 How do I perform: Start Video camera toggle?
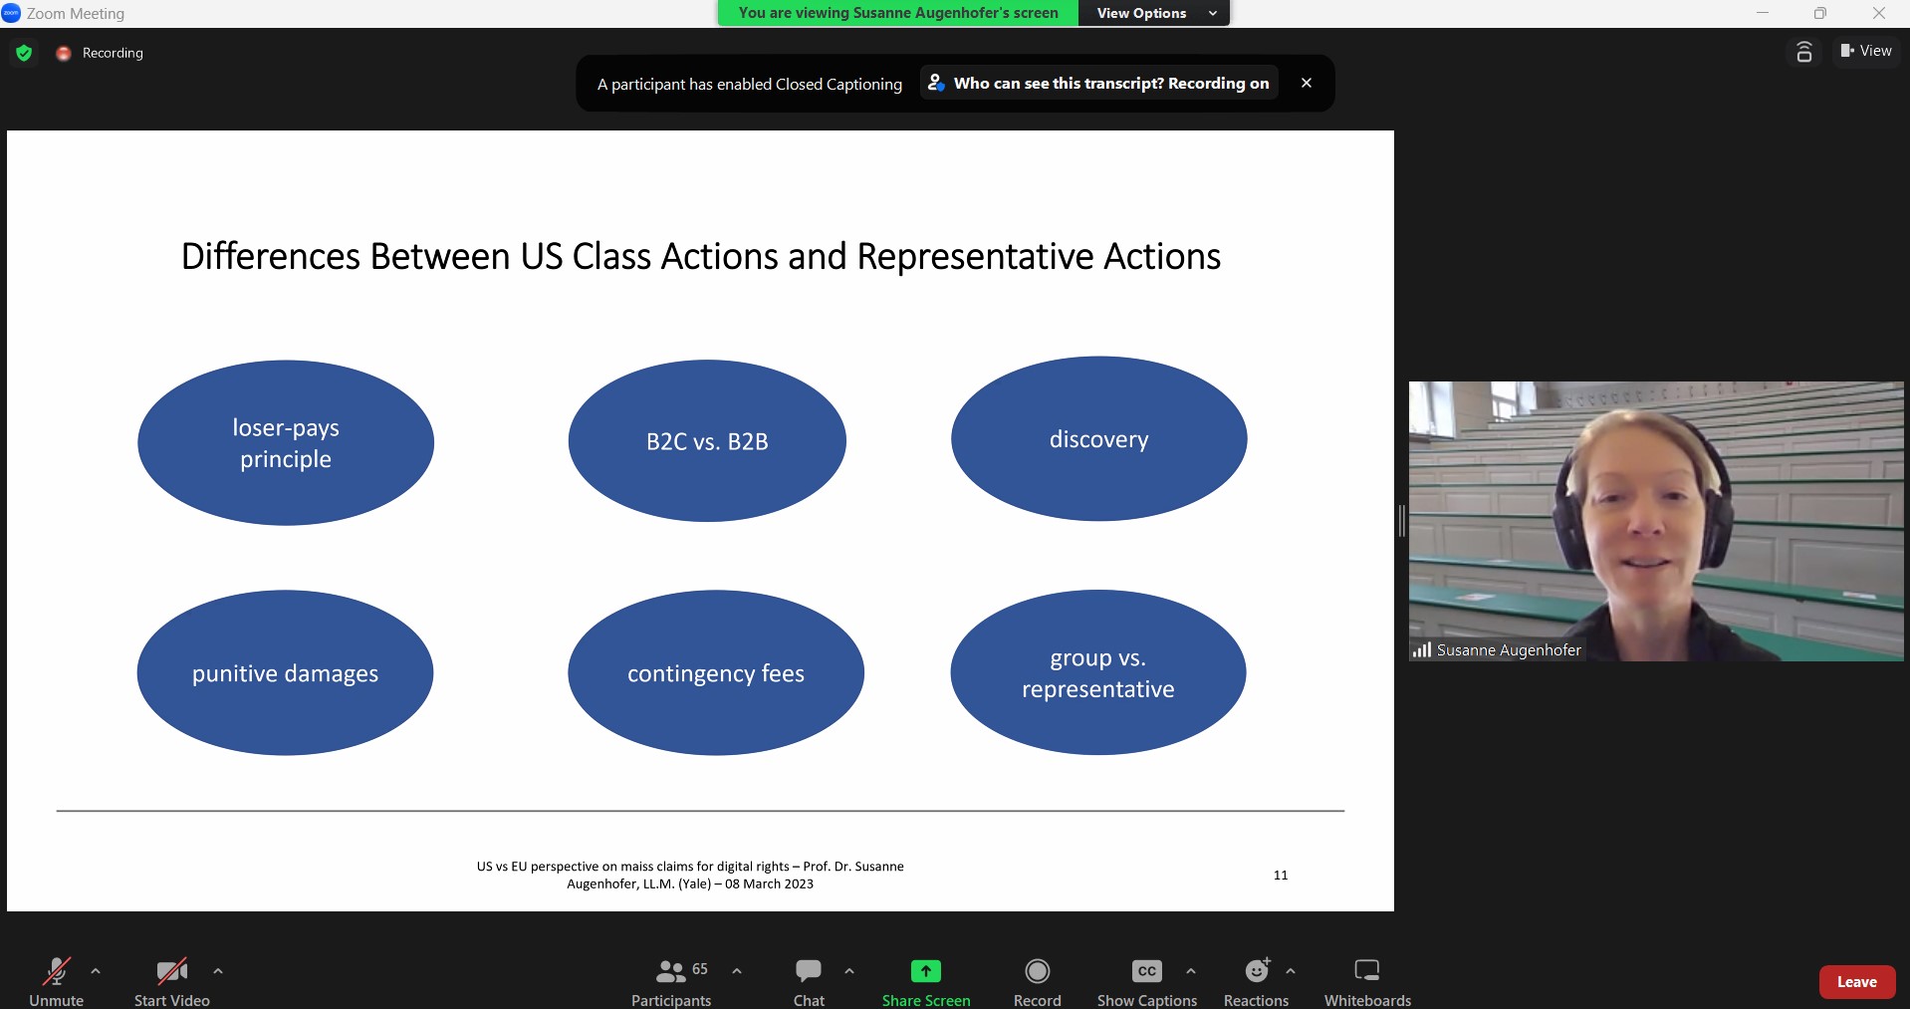pyautogui.click(x=172, y=981)
